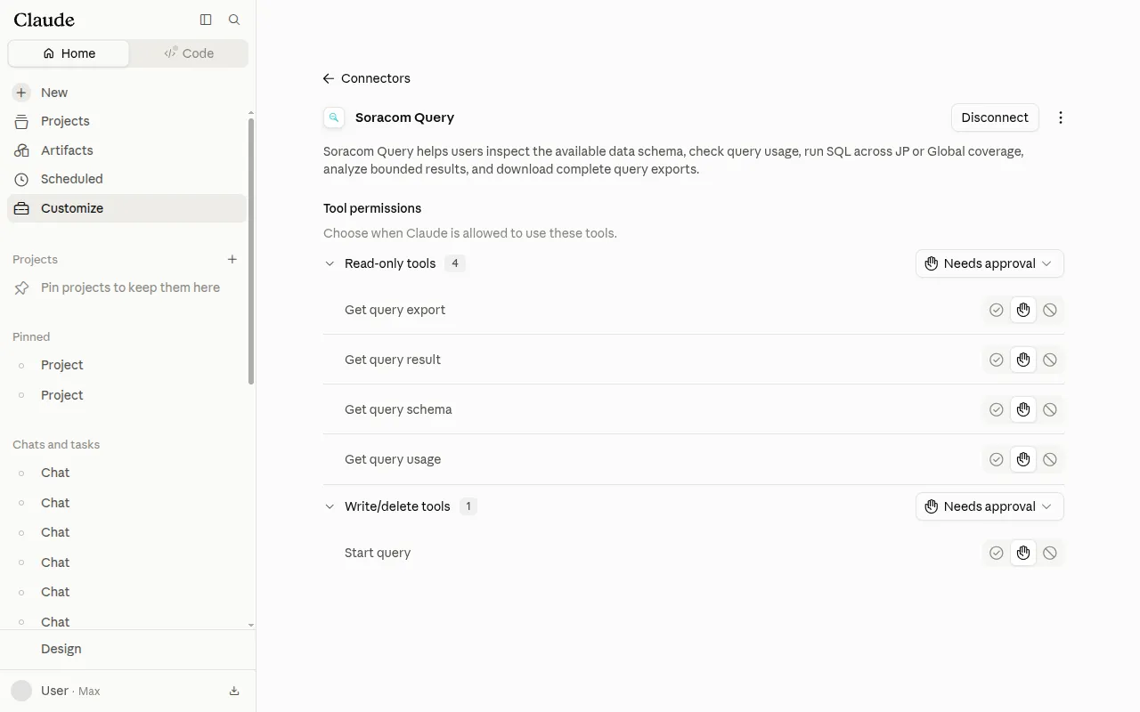
Task: Open Read-only tools Needs approval dropdown
Action: point(989,263)
